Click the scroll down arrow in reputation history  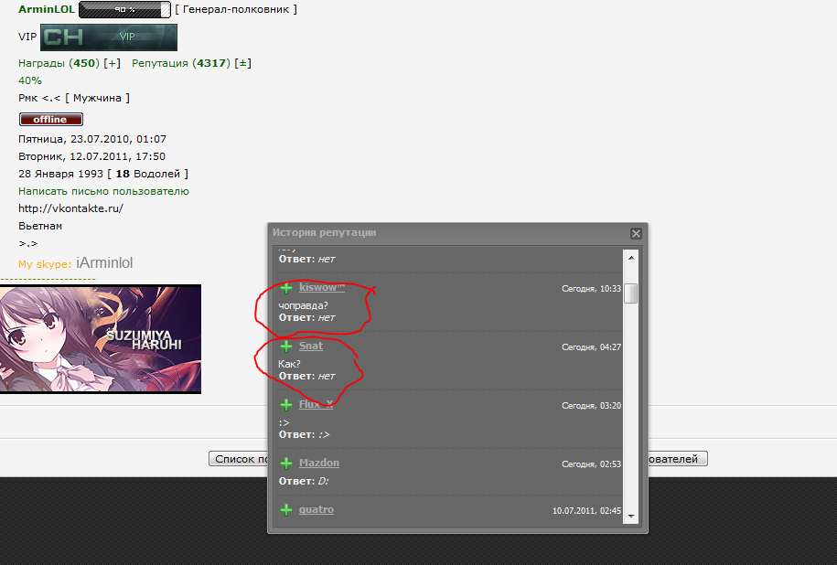(631, 516)
